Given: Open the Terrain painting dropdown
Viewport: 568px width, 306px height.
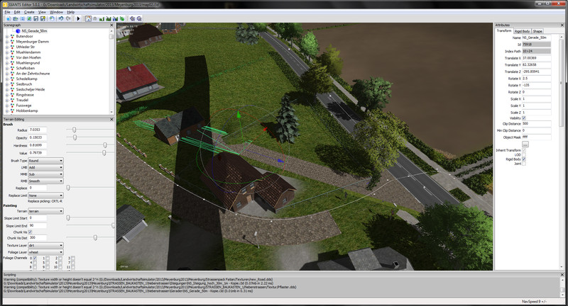Looking at the screenshot, I should pos(45,211).
